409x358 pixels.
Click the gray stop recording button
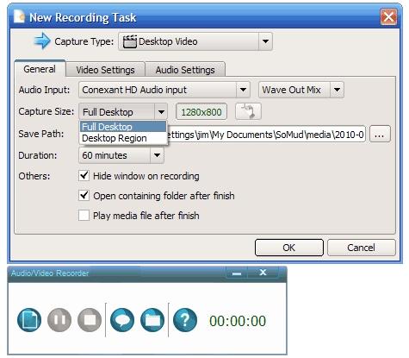(90, 320)
